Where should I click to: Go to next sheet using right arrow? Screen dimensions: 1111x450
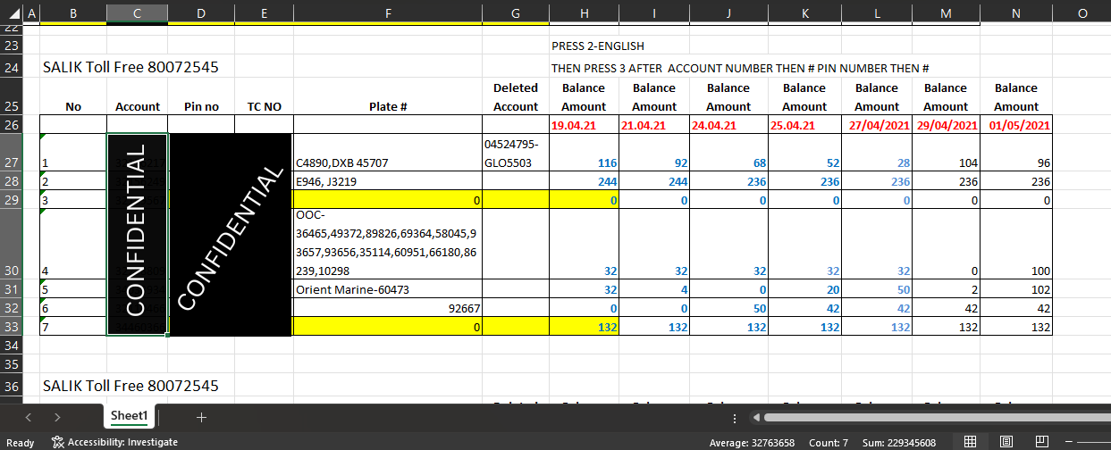pyautogui.click(x=57, y=417)
